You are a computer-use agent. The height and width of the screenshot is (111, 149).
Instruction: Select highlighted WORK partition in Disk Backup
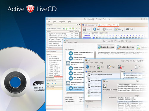(x=75, y=88)
